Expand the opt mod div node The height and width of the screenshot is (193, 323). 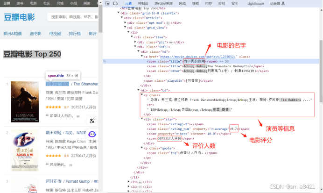125,22
